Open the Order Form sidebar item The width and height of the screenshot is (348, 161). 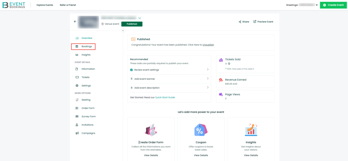pyautogui.click(x=88, y=108)
